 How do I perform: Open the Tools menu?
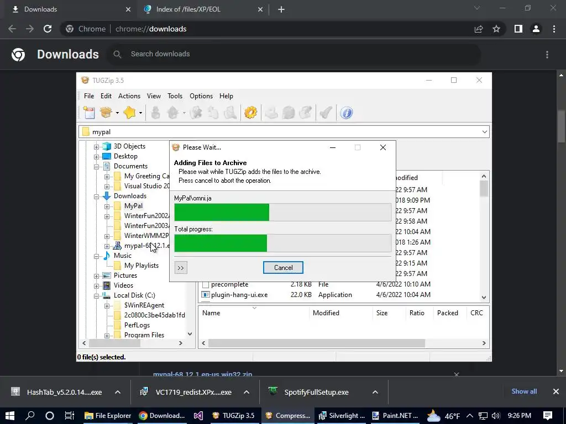click(175, 96)
